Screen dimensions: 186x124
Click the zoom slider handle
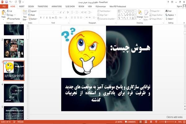tap(166, 122)
